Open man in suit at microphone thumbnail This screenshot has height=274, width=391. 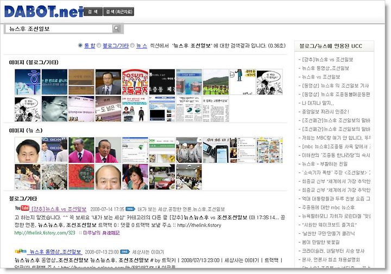click(x=108, y=82)
